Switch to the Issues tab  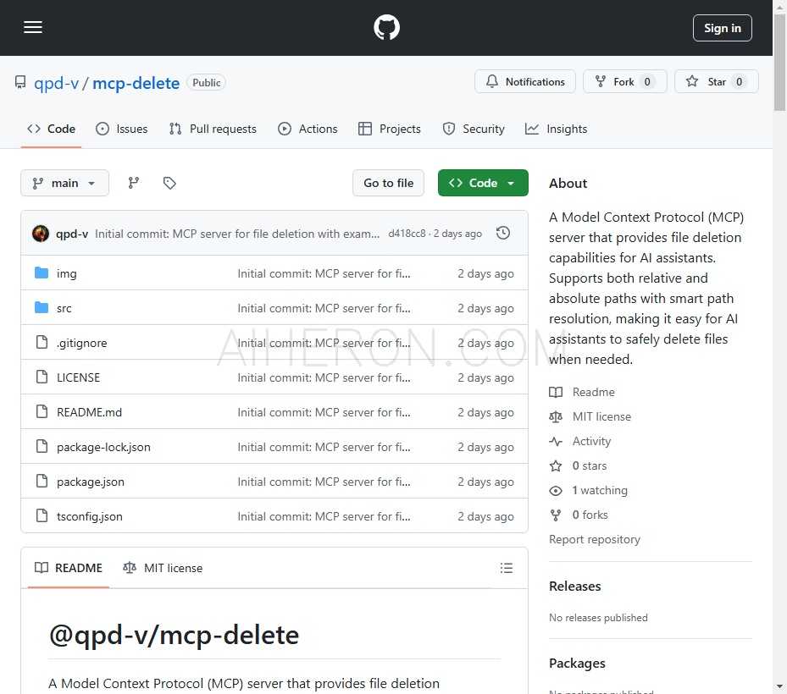(x=122, y=129)
